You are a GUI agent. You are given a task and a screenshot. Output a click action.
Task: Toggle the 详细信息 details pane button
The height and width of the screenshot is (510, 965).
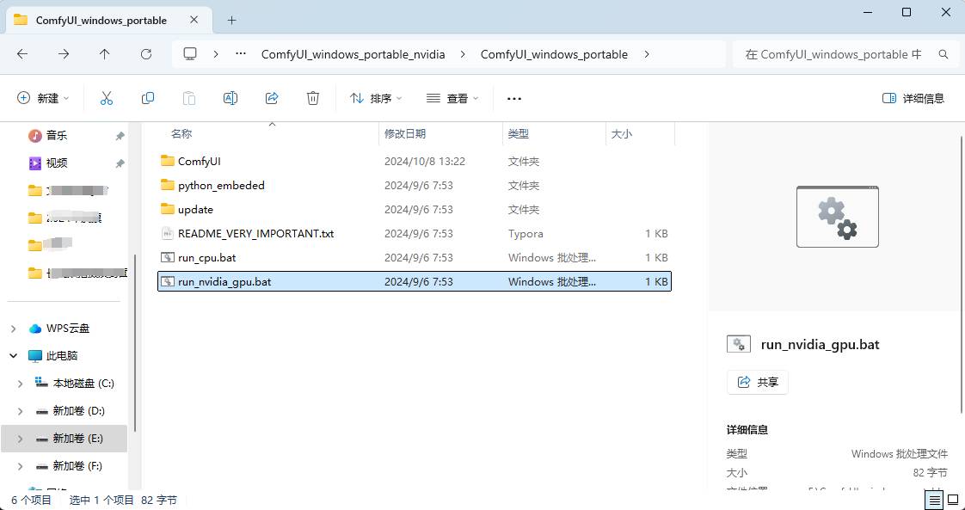[913, 98]
